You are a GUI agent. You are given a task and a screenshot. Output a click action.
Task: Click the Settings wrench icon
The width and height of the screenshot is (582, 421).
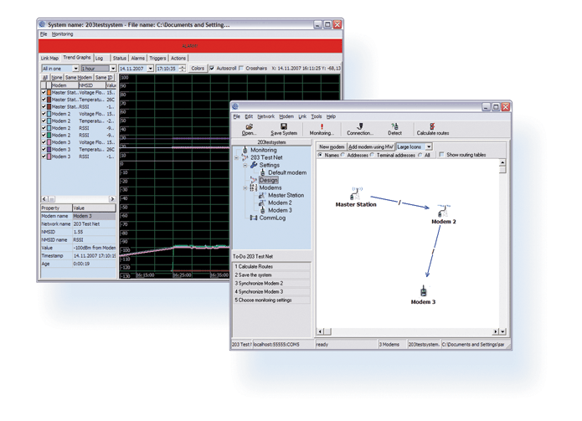point(254,165)
